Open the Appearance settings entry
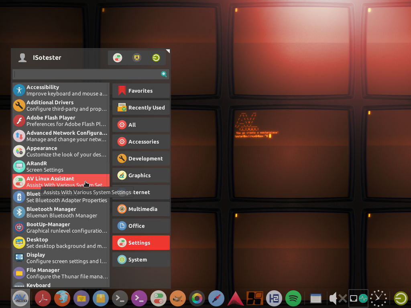The height and width of the screenshot is (308, 411). point(61,151)
